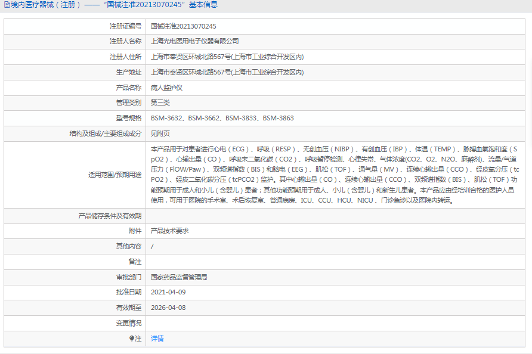The height and width of the screenshot is (354, 532).
Task: Select the 见附页 value
Action: coord(160,133)
